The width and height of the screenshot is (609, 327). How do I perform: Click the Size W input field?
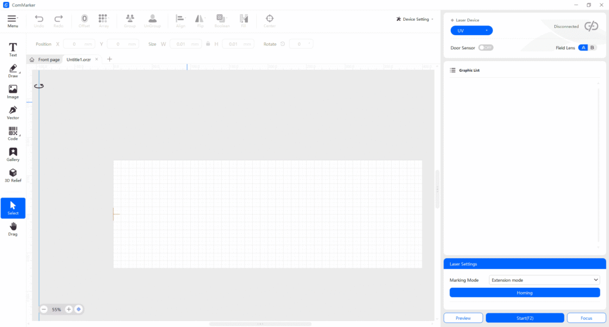pyautogui.click(x=186, y=44)
